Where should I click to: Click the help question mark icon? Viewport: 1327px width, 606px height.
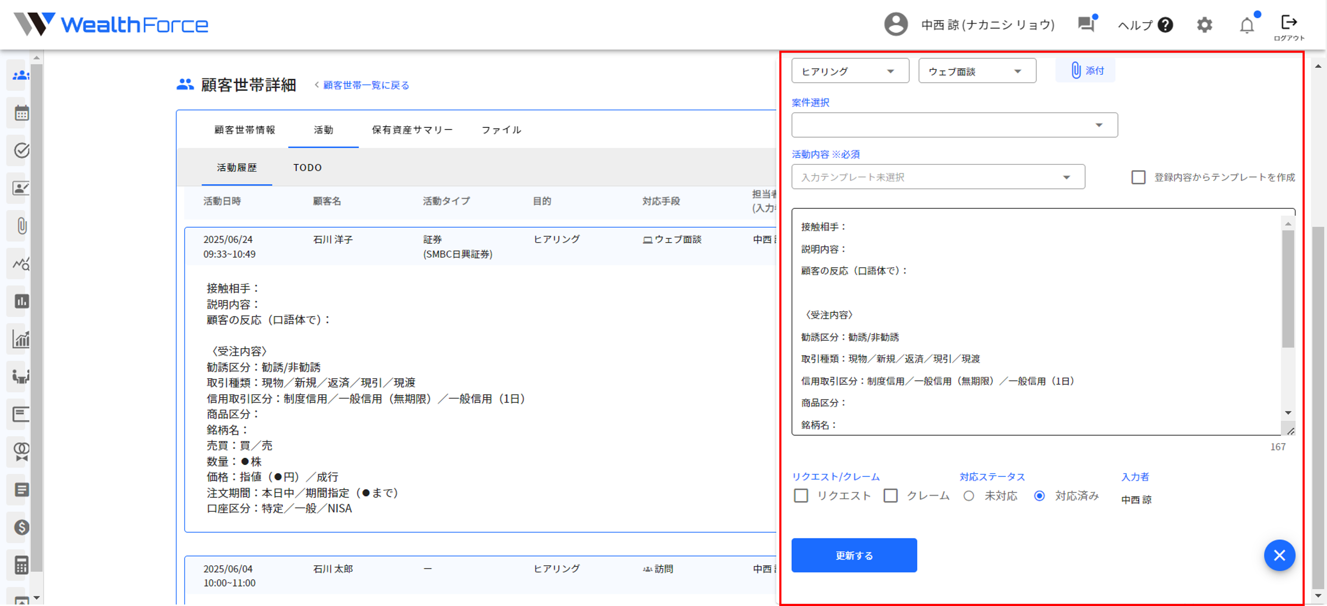point(1165,25)
